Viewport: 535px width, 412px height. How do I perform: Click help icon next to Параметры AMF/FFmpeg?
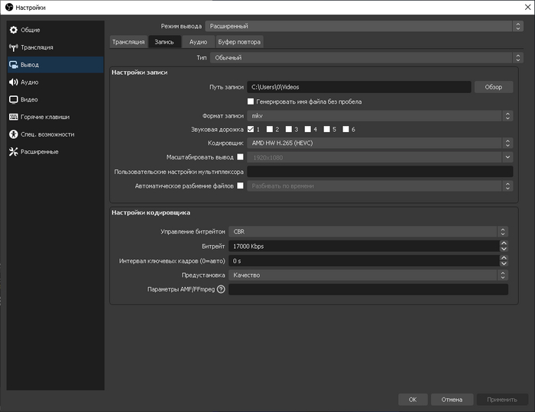(222, 289)
